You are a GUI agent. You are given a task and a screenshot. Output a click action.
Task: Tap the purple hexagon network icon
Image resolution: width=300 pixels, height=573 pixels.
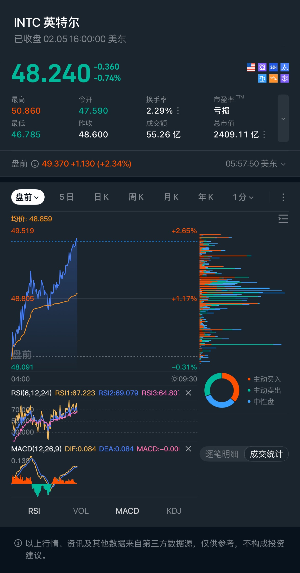285,78
